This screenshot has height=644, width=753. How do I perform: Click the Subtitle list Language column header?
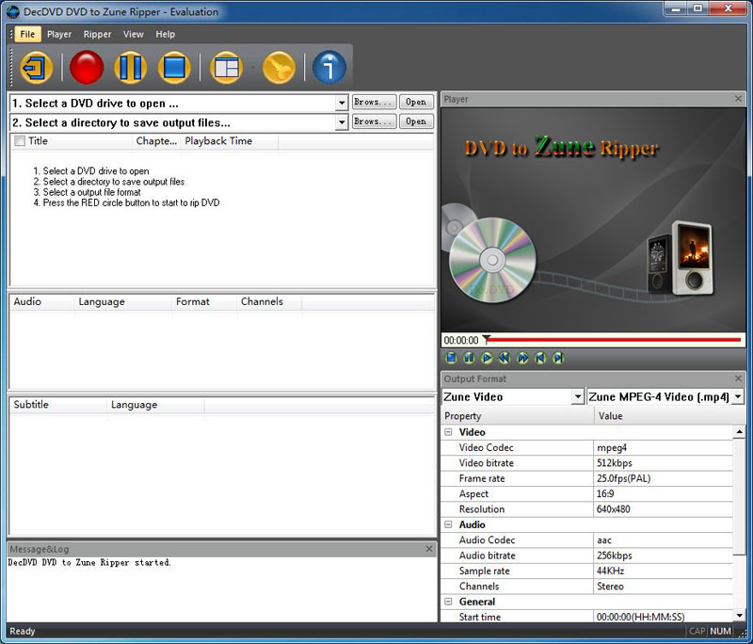[155, 405]
